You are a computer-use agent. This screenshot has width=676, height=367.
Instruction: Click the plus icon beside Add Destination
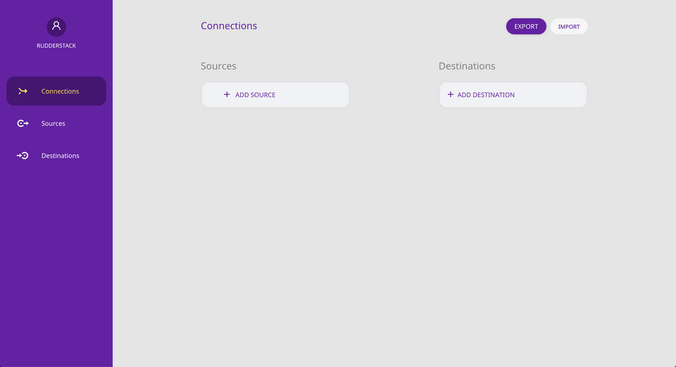click(x=451, y=94)
